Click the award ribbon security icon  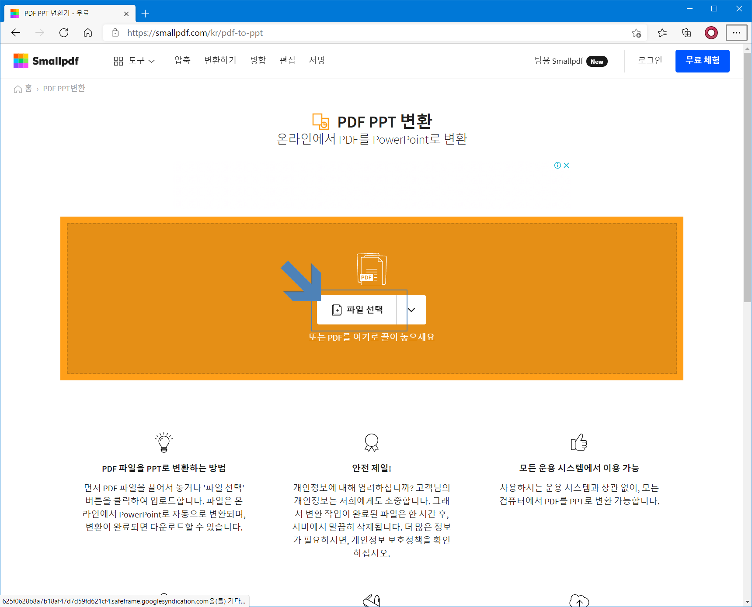point(372,442)
